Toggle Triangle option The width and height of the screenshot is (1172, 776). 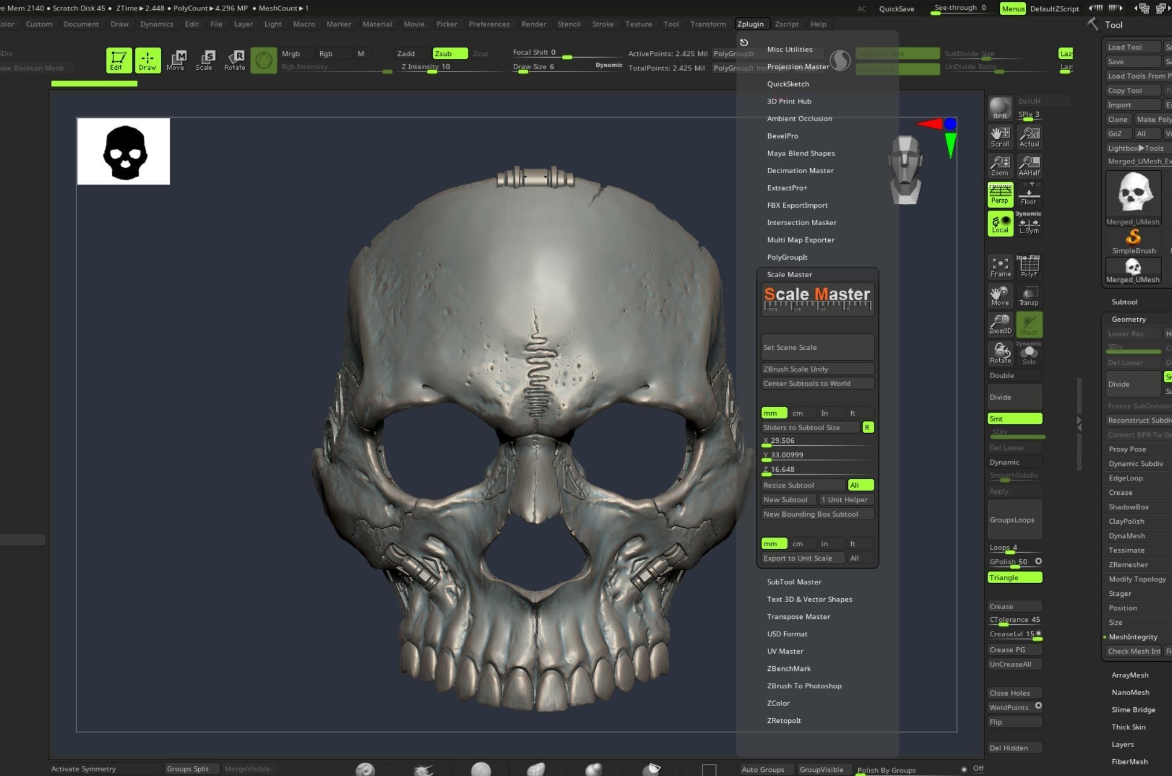[1015, 577]
